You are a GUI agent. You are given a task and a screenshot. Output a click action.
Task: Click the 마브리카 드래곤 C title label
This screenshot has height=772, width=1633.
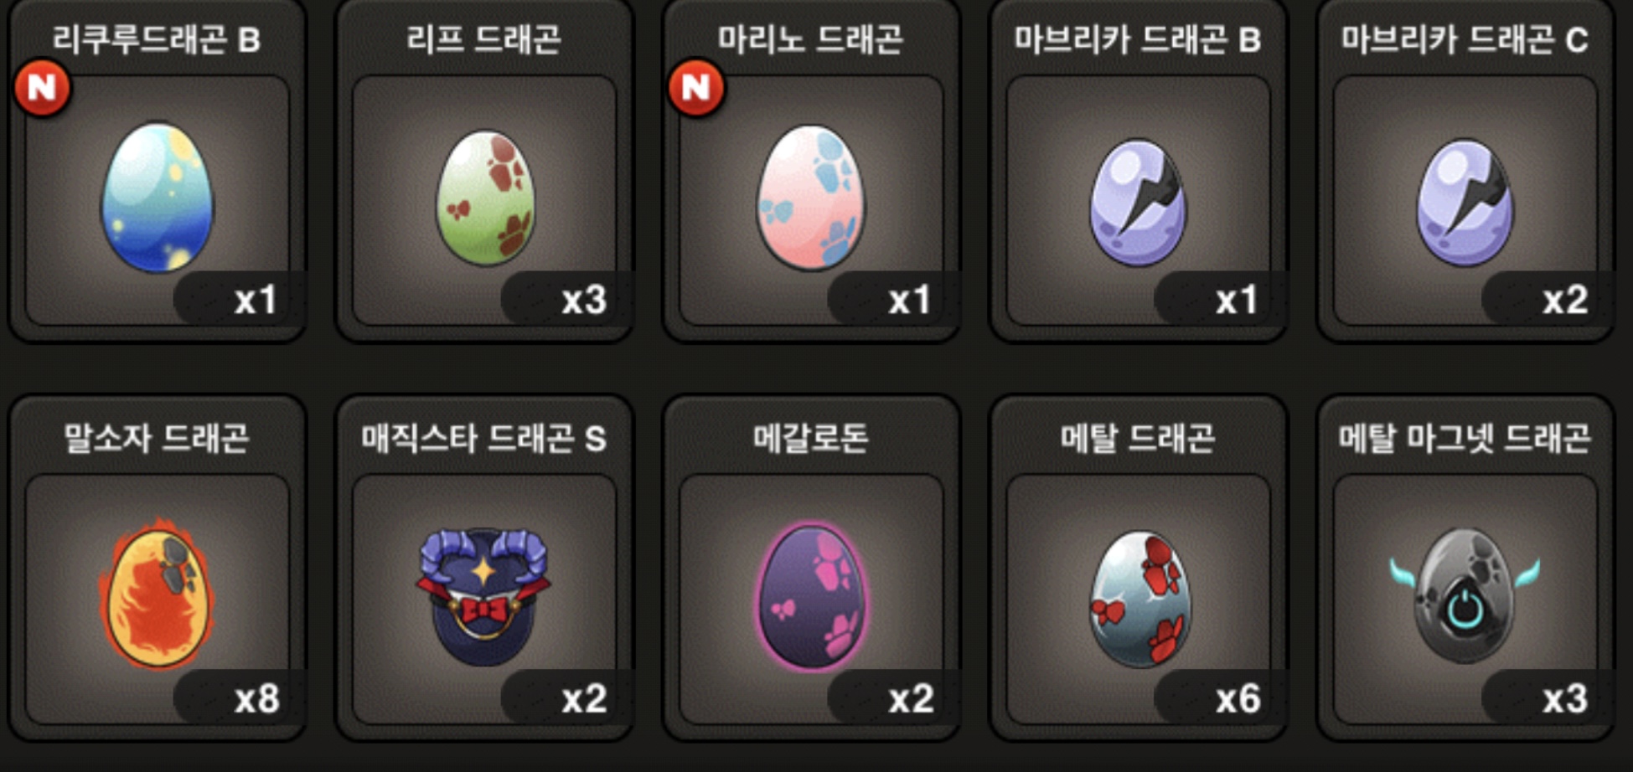coord(1464,39)
